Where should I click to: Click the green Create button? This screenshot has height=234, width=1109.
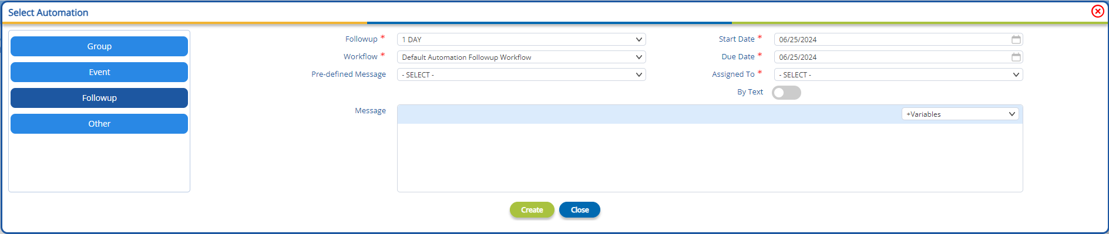532,210
